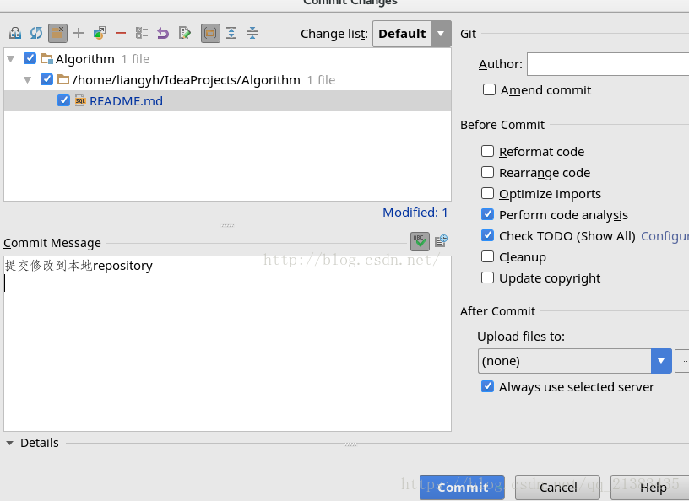Select the README.md file row
The image size is (689, 501).
(x=228, y=101)
